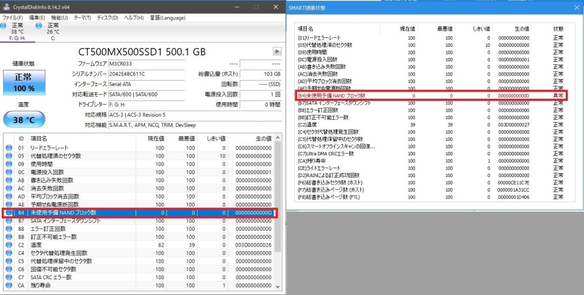Click 異常 status in the B4 SMART row
This screenshot has height=295, width=584.
tap(558, 96)
